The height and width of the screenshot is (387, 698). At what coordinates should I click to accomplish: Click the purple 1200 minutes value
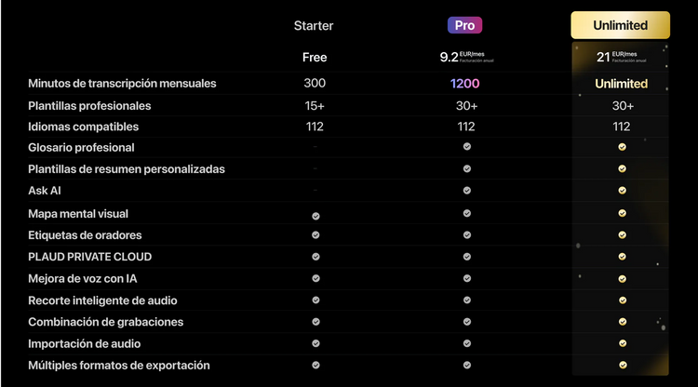(x=465, y=84)
